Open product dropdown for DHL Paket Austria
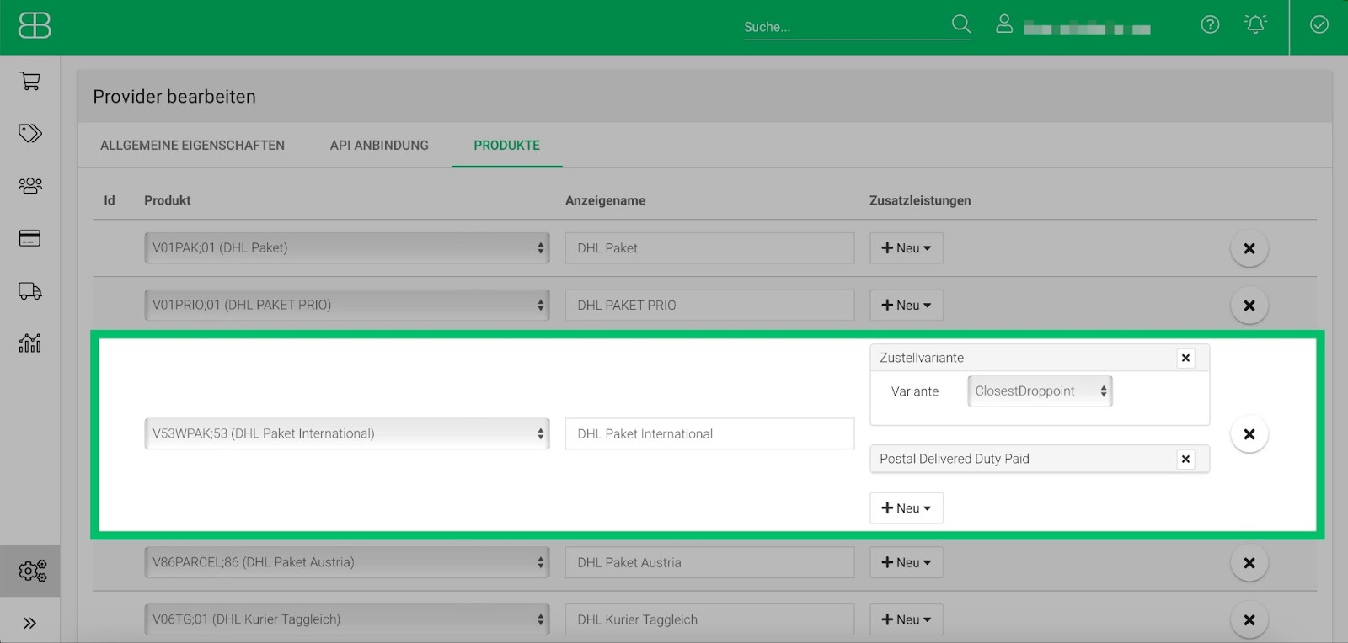 [x=347, y=562]
